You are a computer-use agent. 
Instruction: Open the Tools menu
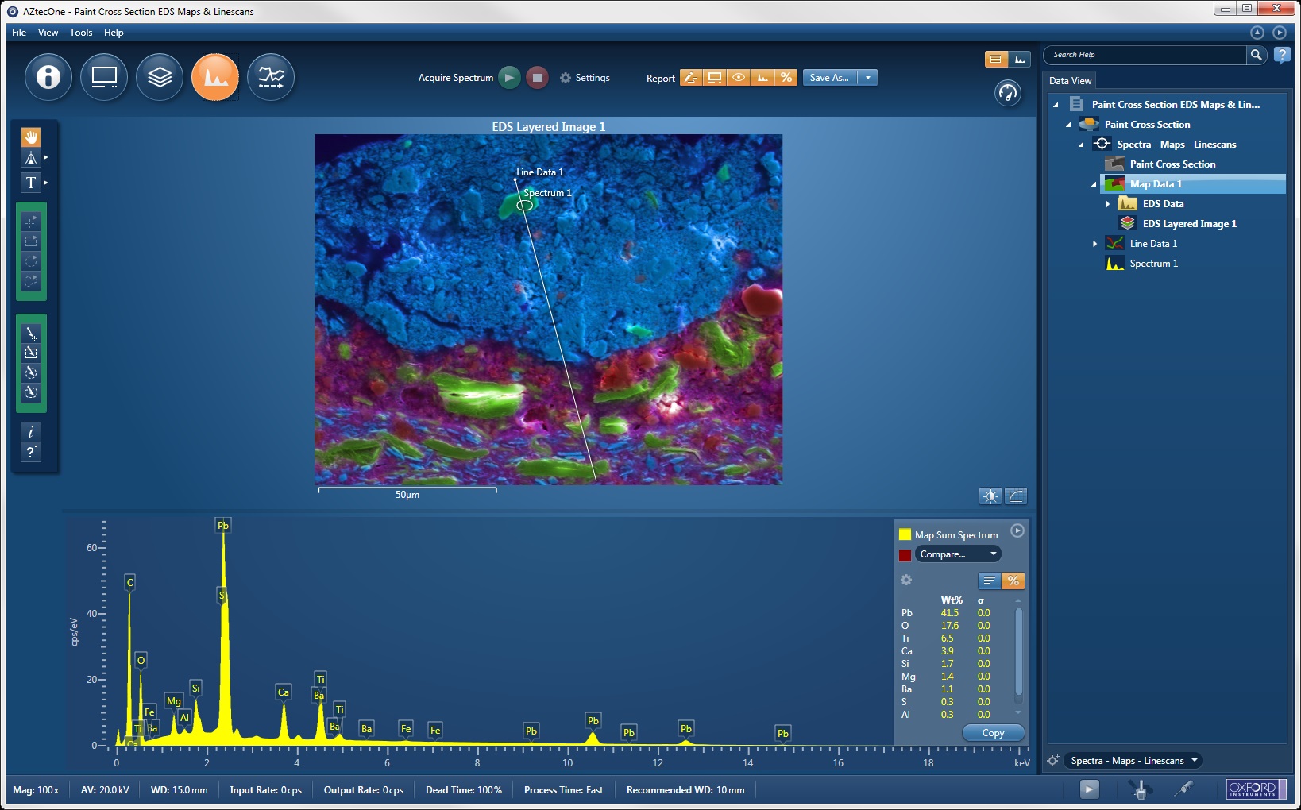(80, 33)
